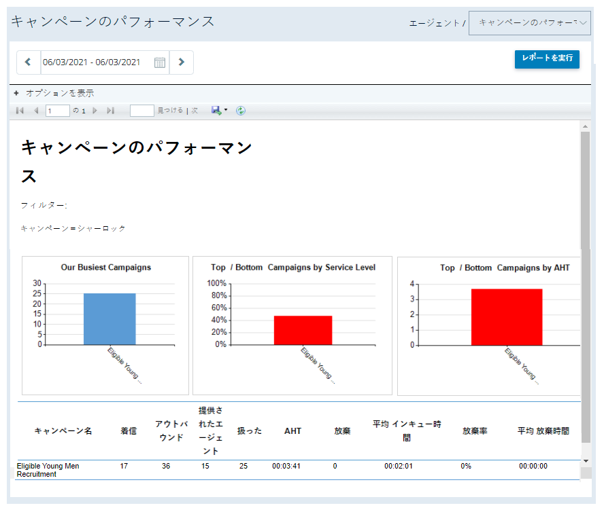Jump to first page of report
Viewport: 604px width, 512px height.
20,111
